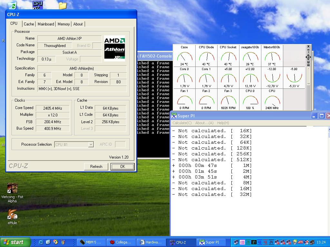Screen dimensions: 330x247
Task: Click the CPU Socket temperature gauge
Action: [228, 56]
